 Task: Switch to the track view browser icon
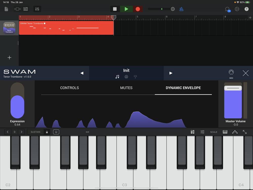17,9
